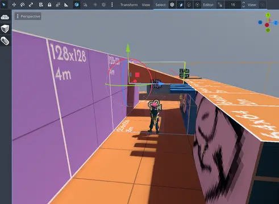
Task: Toggle preview sunlight icon
Action: (95, 5)
